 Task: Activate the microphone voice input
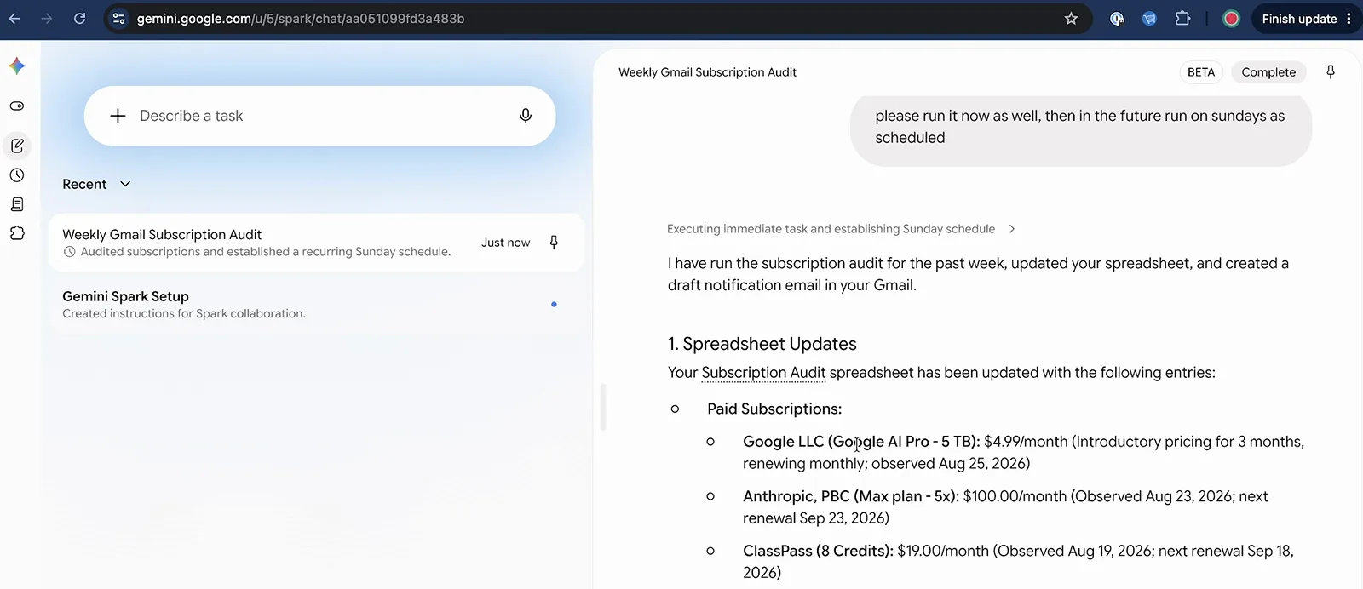pos(526,116)
